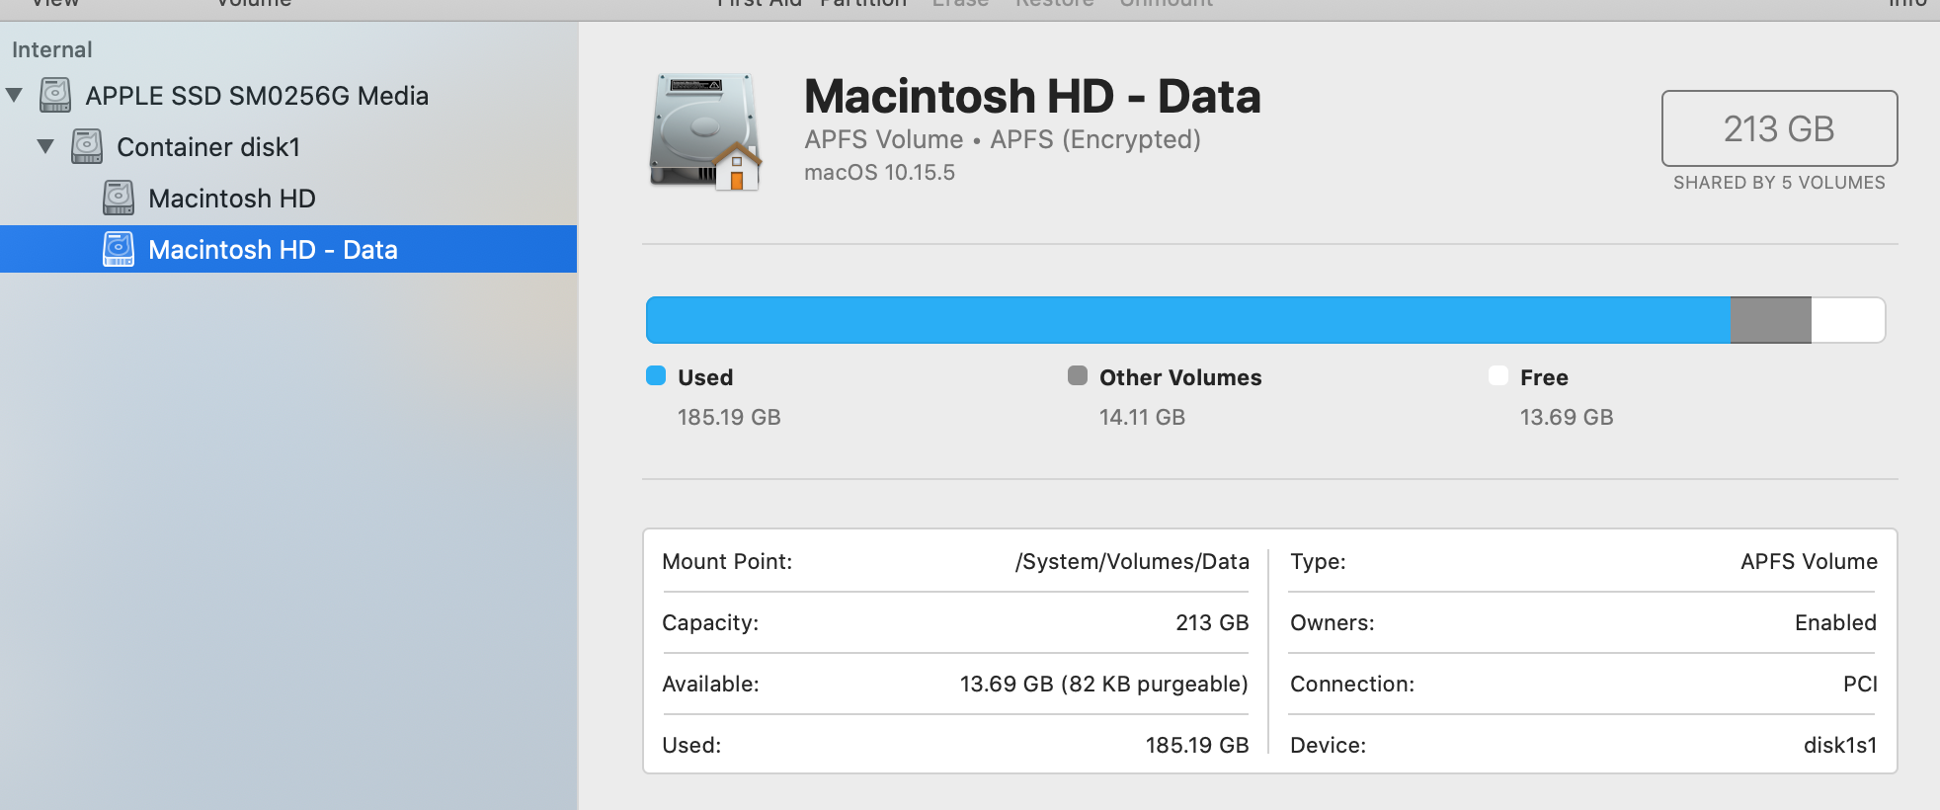Click the Mount Point label
This screenshot has width=1940, height=810.
click(x=727, y=561)
